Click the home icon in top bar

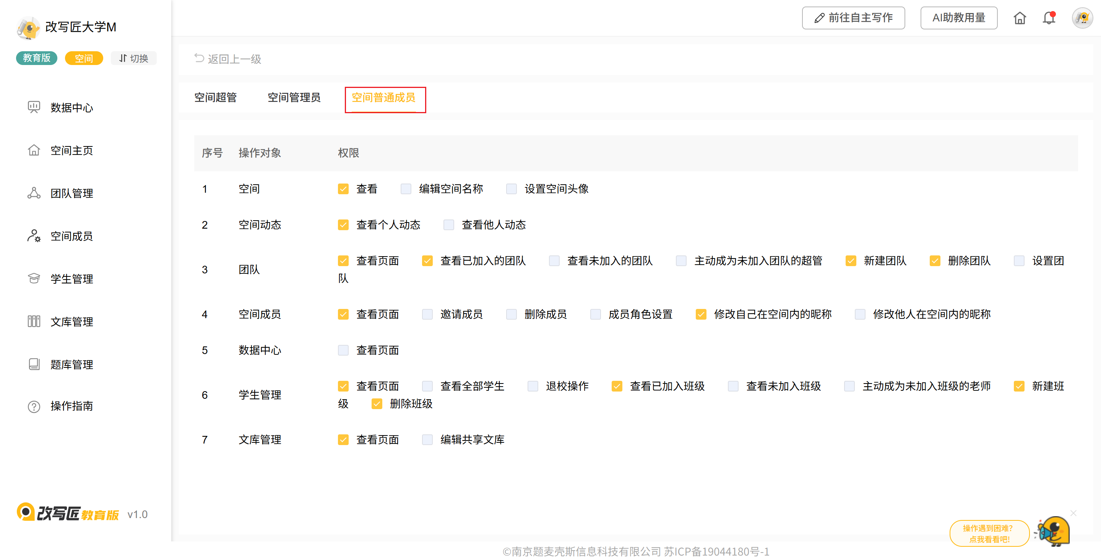(1019, 18)
